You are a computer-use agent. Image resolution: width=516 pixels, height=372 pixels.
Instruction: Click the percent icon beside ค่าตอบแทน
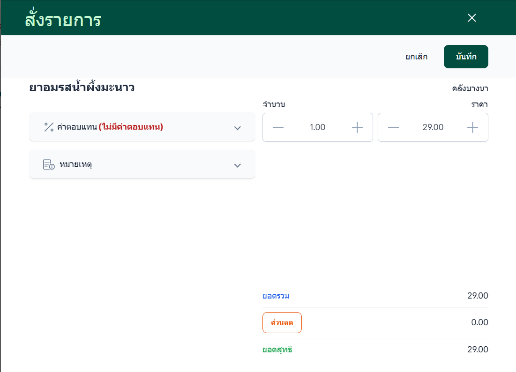point(49,127)
